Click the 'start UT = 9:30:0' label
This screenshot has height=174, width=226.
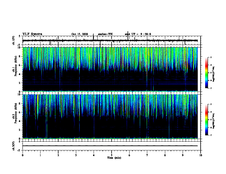[x=138, y=34]
